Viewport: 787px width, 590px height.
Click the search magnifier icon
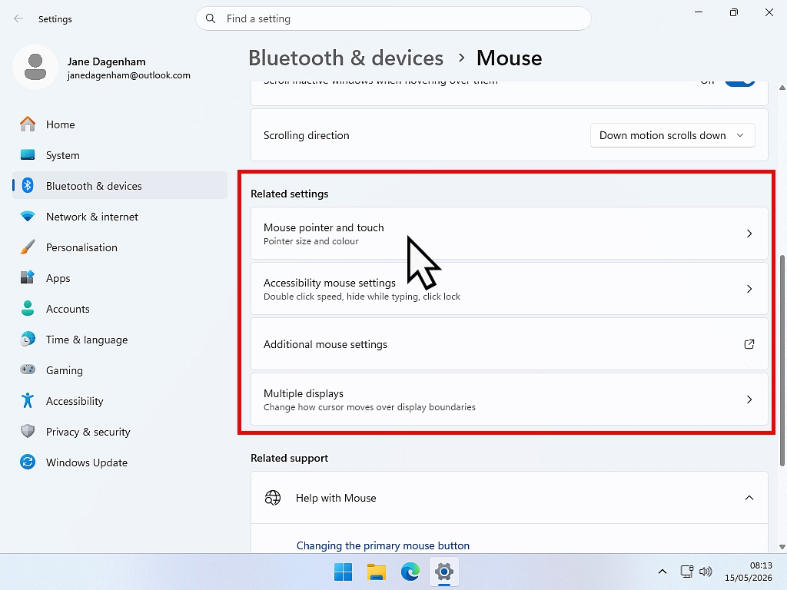(211, 18)
